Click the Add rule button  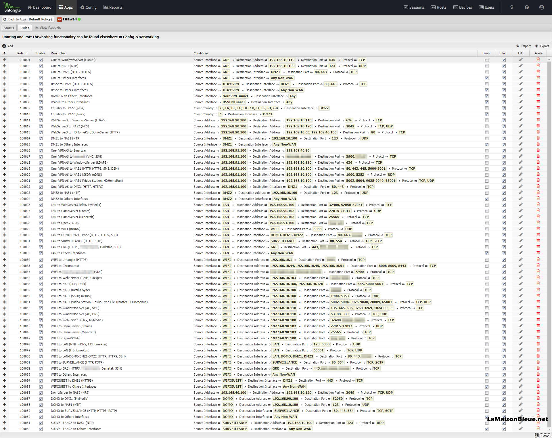click(8, 46)
